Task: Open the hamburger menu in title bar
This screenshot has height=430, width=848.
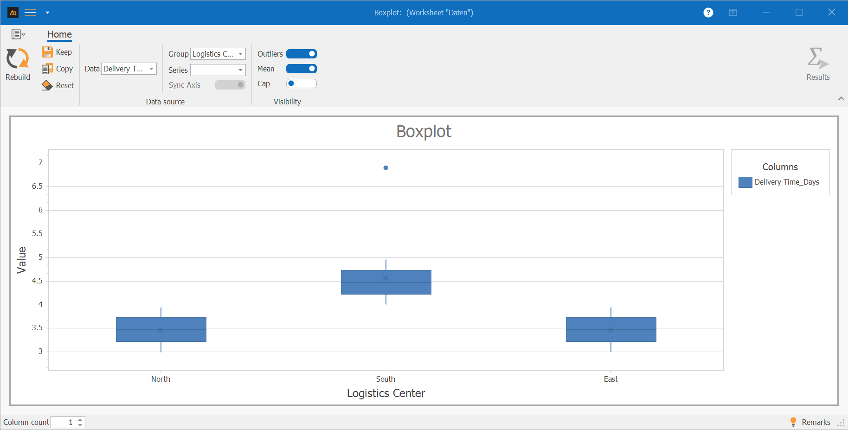Action: coord(30,13)
